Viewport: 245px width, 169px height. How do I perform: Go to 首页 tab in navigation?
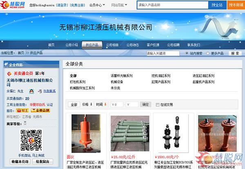[x=51, y=45]
